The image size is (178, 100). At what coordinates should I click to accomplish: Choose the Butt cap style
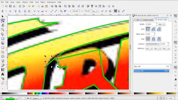[148, 39]
